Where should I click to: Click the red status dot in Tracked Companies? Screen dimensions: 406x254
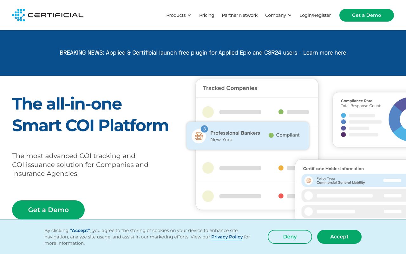coord(281,196)
